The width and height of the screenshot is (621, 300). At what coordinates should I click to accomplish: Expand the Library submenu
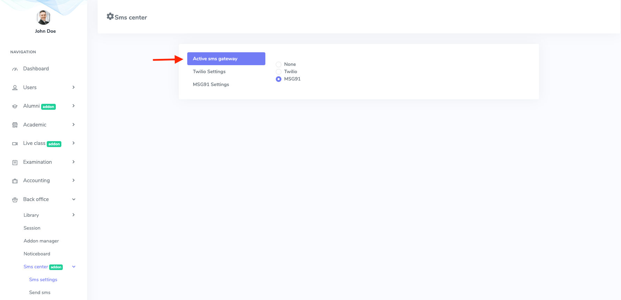[73, 215]
